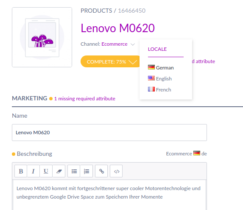Screen dimensions: 243x210
Task: Expand the Complete 75% completeness dropdown
Action: [110, 61]
